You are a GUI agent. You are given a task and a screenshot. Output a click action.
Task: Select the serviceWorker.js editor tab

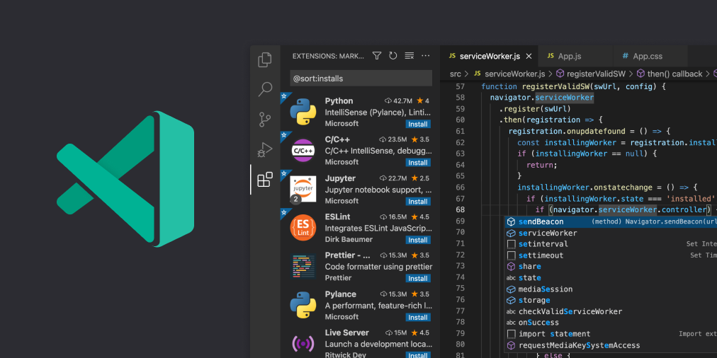489,56
